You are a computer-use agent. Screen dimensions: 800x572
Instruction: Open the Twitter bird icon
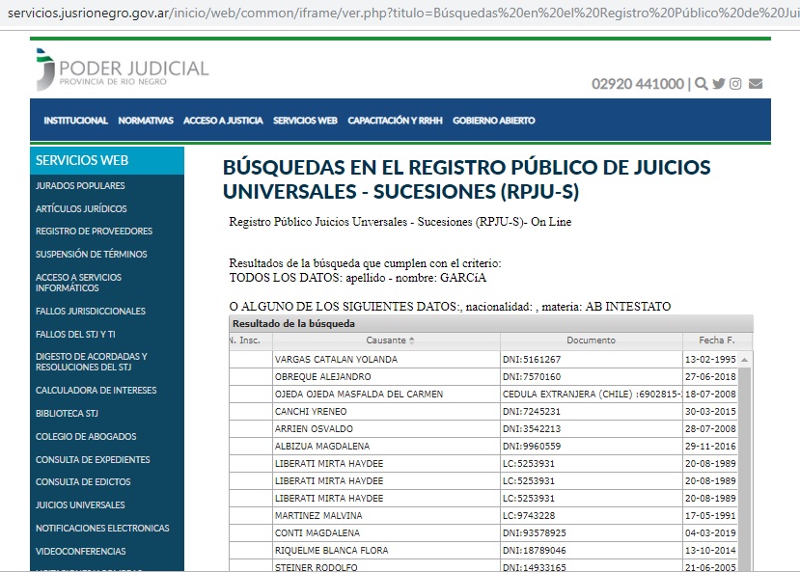(x=719, y=83)
